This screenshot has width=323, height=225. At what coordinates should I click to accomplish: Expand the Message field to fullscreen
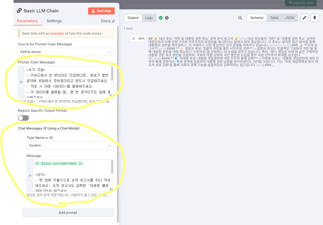click(x=111, y=189)
